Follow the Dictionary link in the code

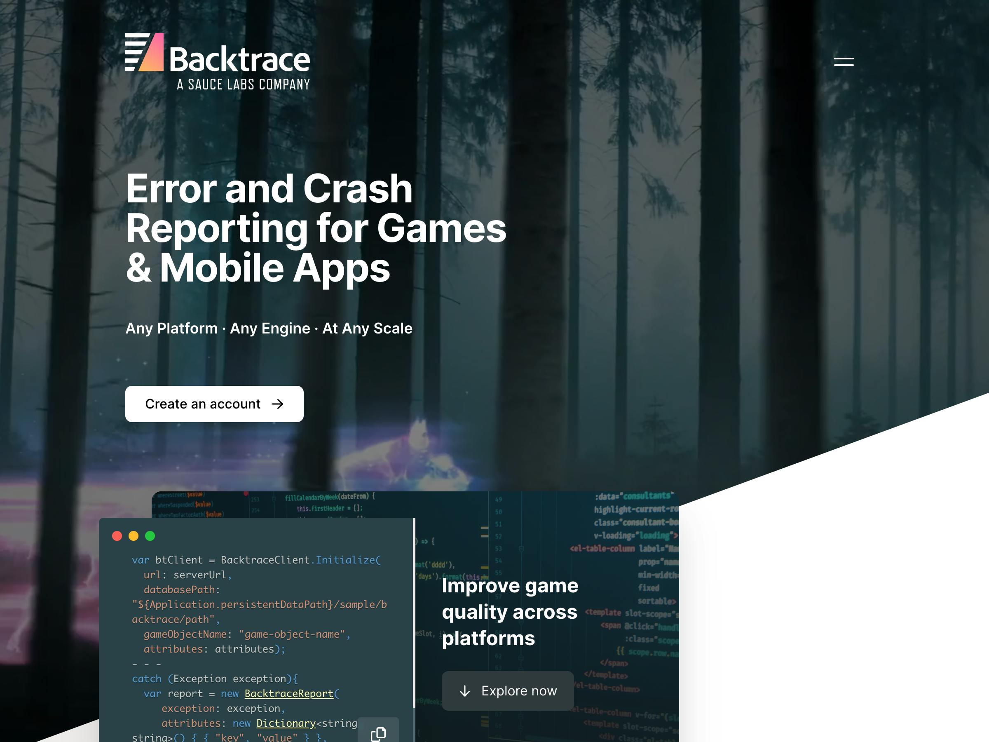pyautogui.click(x=286, y=723)
